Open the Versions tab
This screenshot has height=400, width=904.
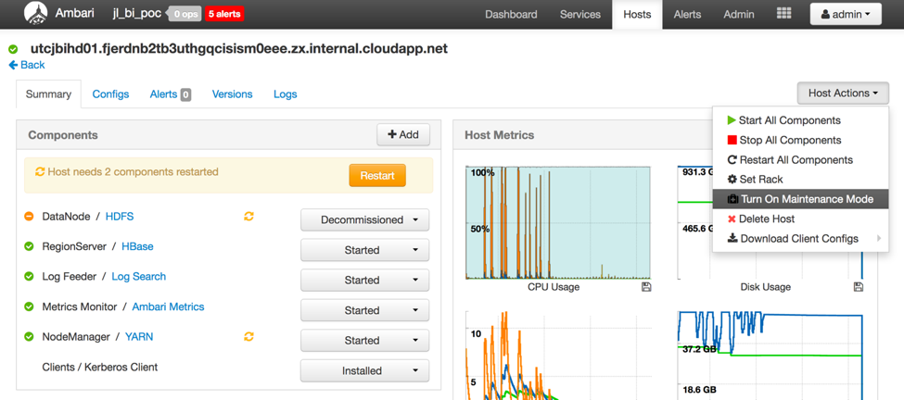232,94
